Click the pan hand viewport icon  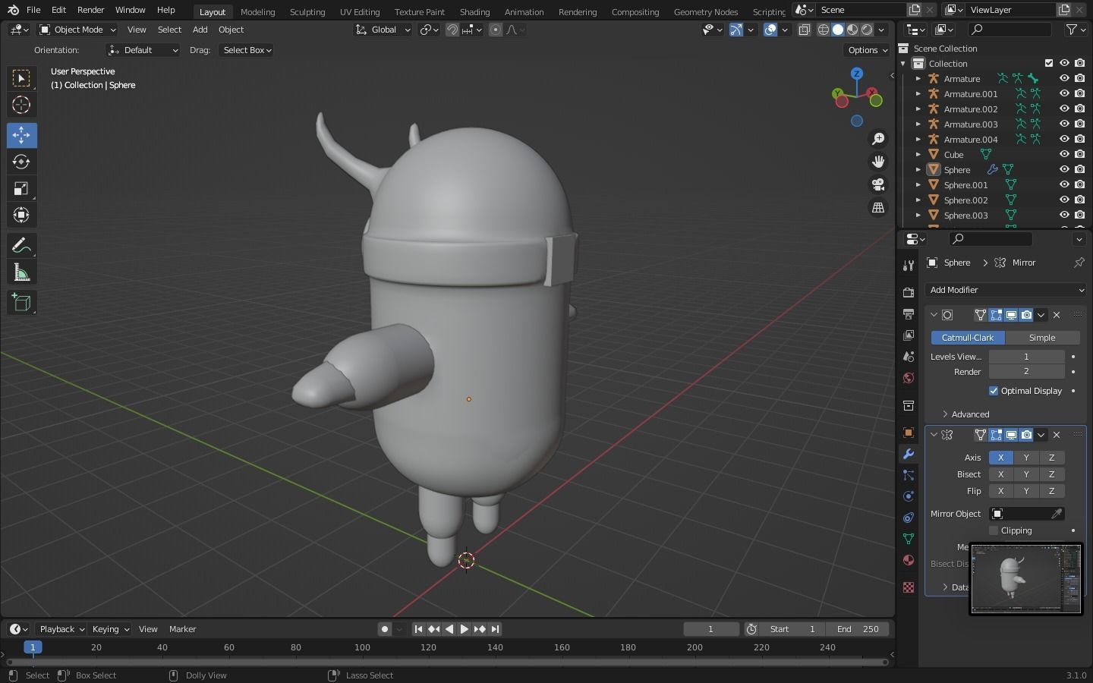878,162
